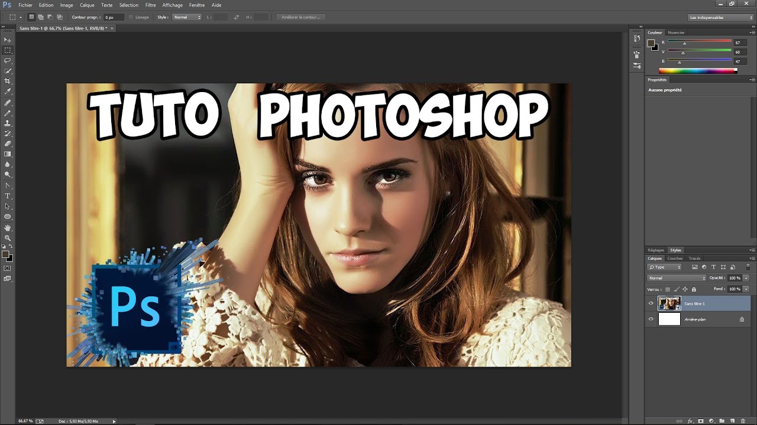Select the Rectangular Marquee tool in the toolbox
The width and height of the screenshot is (757, 425).
point(8,50)
